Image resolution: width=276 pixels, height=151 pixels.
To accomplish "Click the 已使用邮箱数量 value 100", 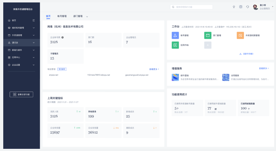I will coord(244,108).
